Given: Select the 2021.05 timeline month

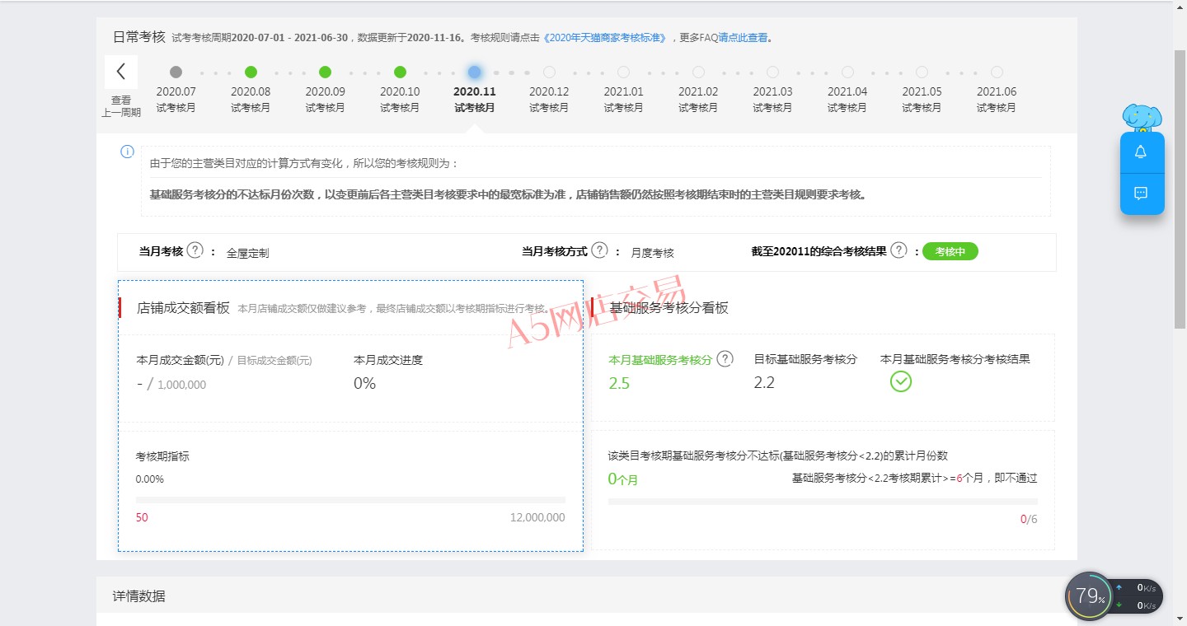Looking at the screenshot, I should coord(922,72).
